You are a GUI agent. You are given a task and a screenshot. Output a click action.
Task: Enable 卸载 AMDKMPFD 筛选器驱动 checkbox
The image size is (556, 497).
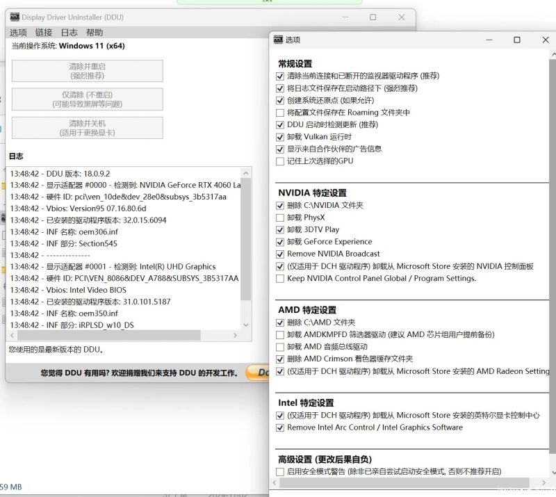click(280, 335)
